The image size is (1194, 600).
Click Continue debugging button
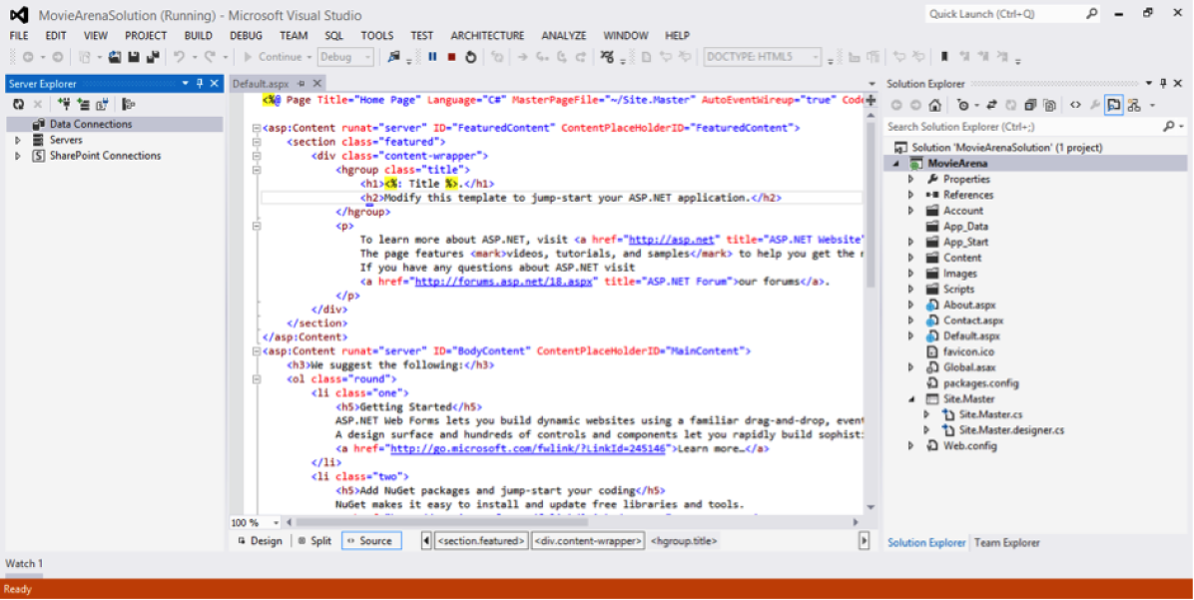(273, 57)
